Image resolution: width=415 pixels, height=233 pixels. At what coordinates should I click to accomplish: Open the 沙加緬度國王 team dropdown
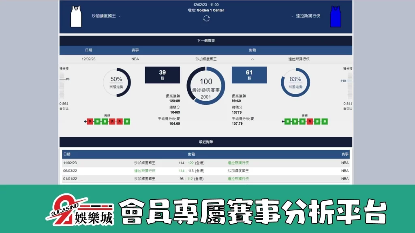pos(106,16)
